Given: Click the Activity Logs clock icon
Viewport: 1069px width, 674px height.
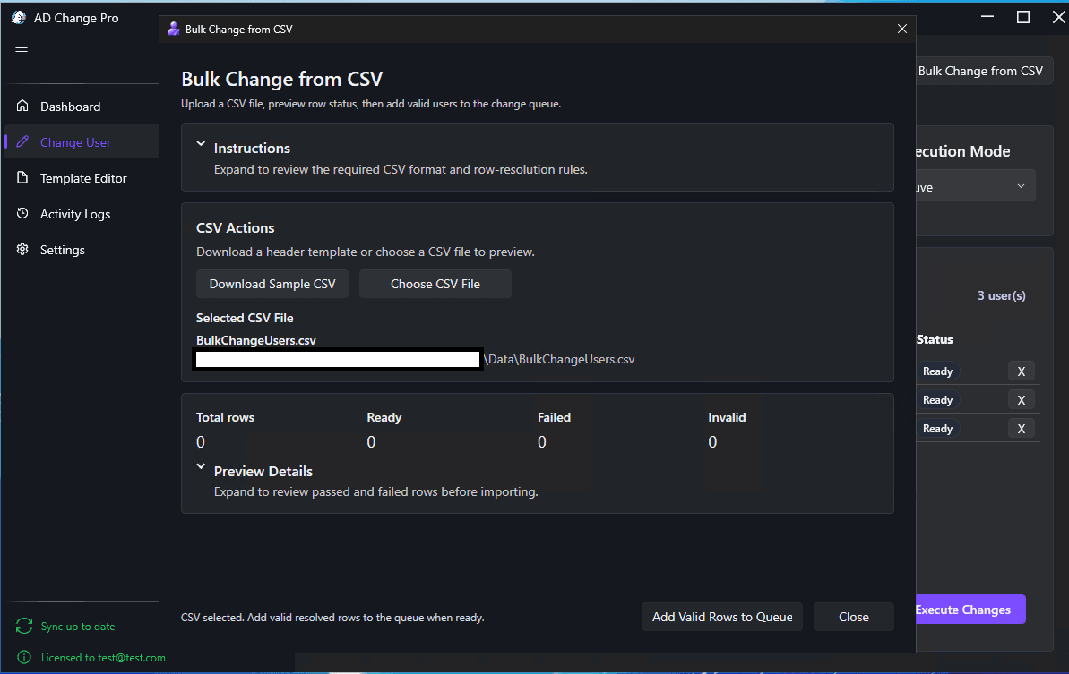Looking at the screenshot, I should point(22,213).
